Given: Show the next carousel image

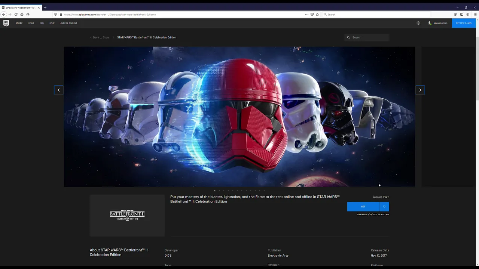Looking at the screenshot, I should 420,90.
